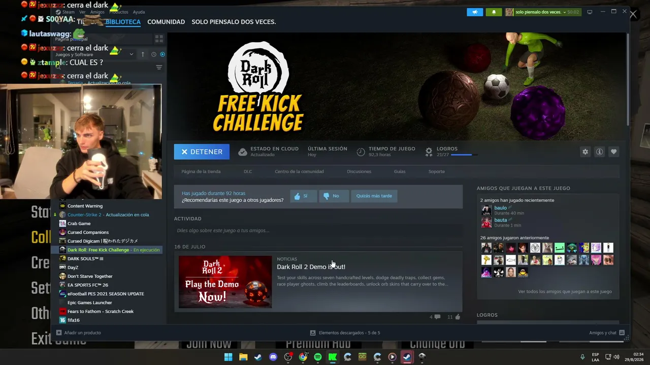650x365 pixels.
Task: Click the activity post input field
Action: click(318, 231)
